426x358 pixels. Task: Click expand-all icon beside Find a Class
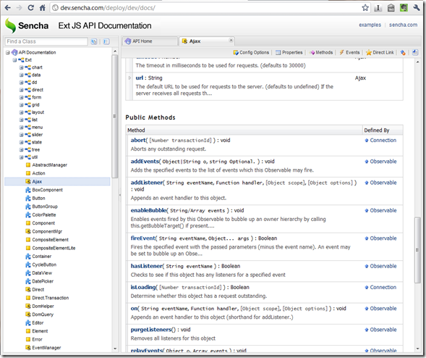(94, 41)
